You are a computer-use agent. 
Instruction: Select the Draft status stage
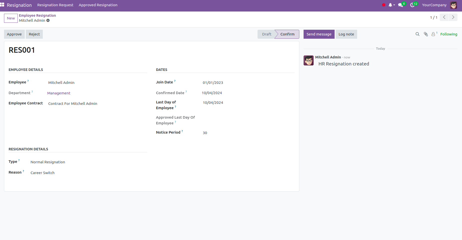[267, 34]
